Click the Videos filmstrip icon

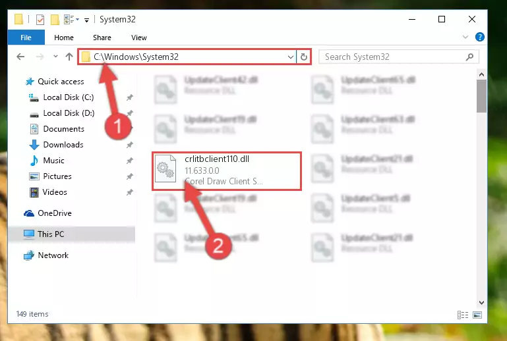pos(34,192)
